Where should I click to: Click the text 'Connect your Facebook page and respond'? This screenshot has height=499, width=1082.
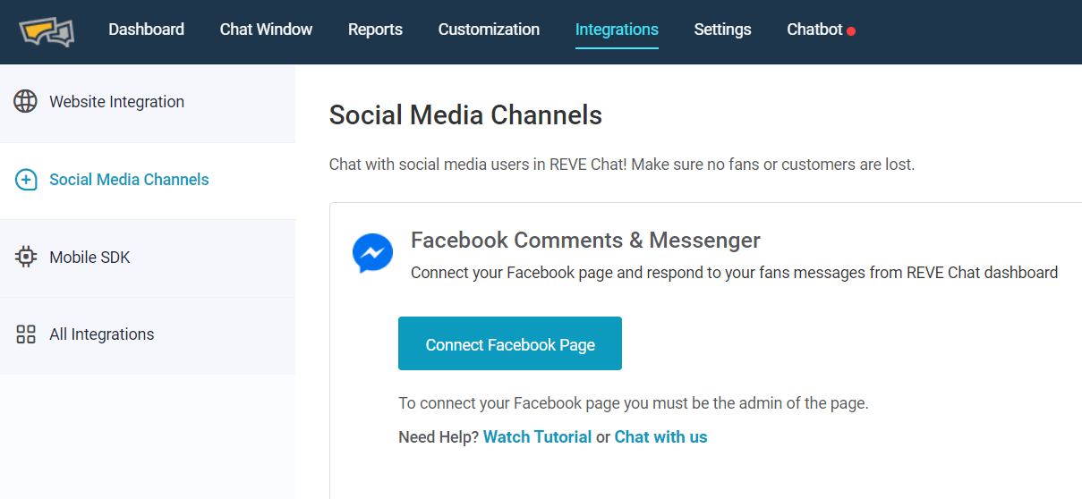(x=734, y=273)
